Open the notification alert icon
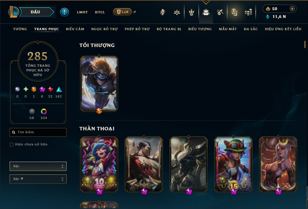 pyautogui.click(x=65, y=12)
